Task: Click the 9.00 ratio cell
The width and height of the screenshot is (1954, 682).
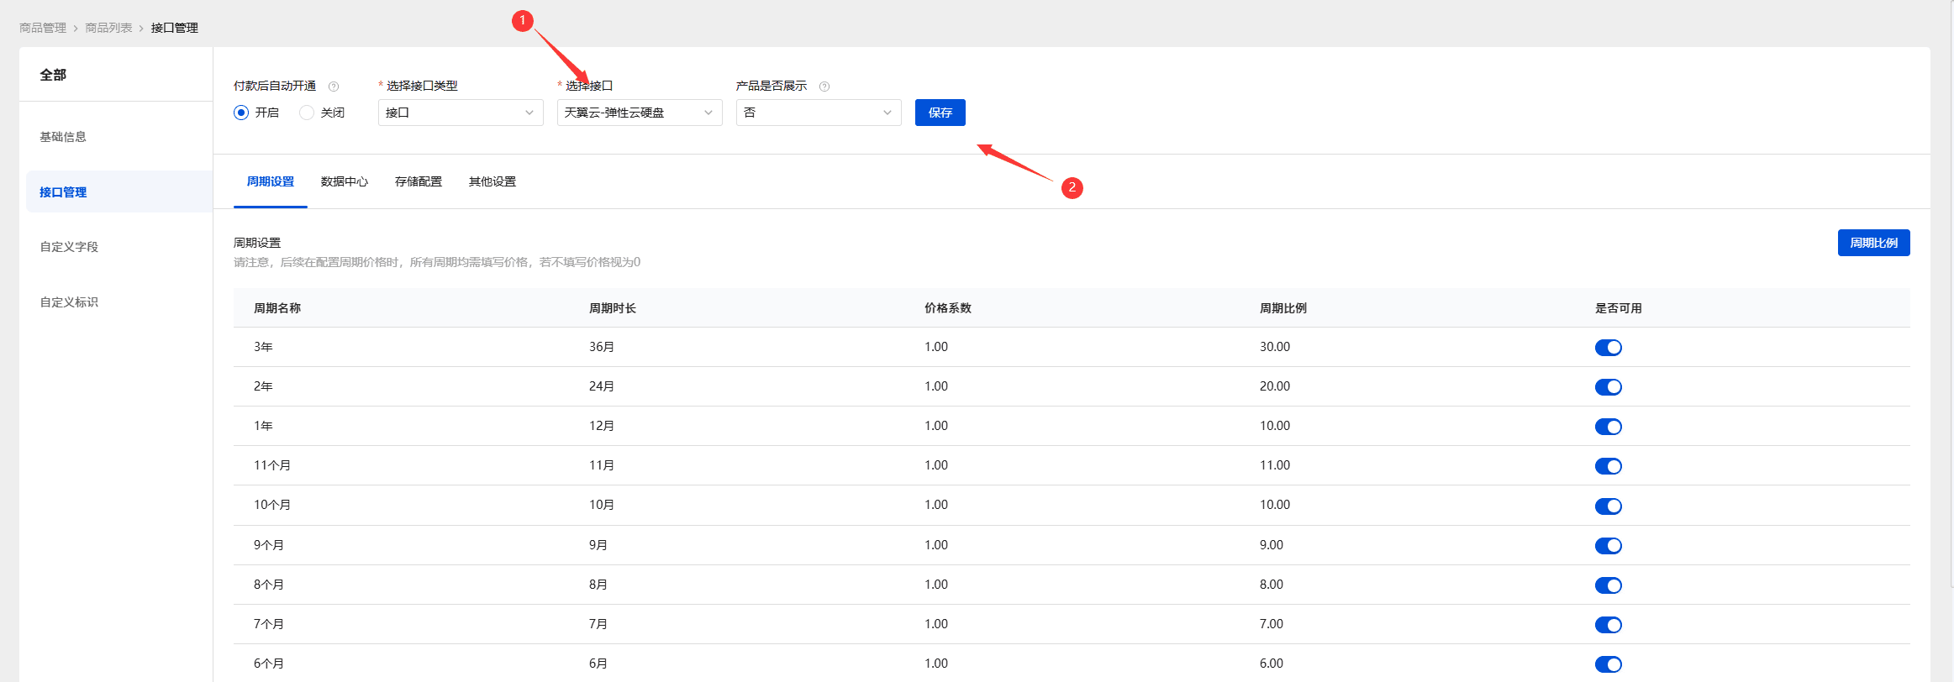Action: coord(1272,545)
